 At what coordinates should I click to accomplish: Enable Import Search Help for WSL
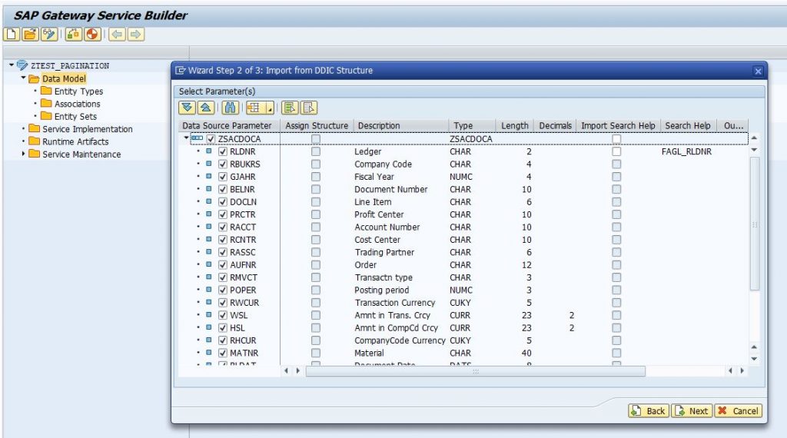[616, 315]
